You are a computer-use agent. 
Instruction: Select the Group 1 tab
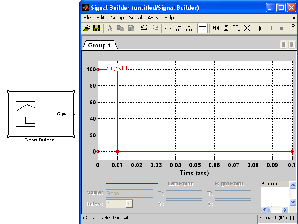(99, 45)
